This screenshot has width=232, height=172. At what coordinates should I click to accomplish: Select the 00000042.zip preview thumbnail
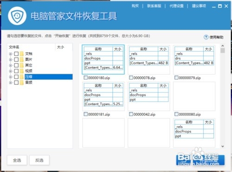[x=148, y=96]
